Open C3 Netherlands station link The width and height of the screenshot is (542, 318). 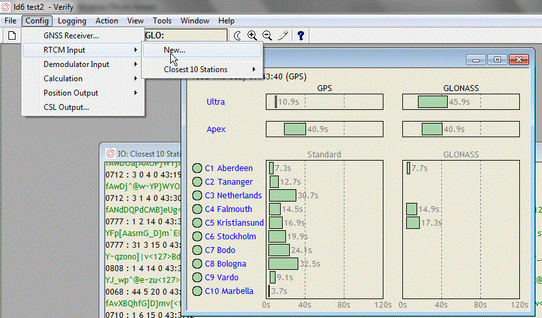(x=233, y=196)
